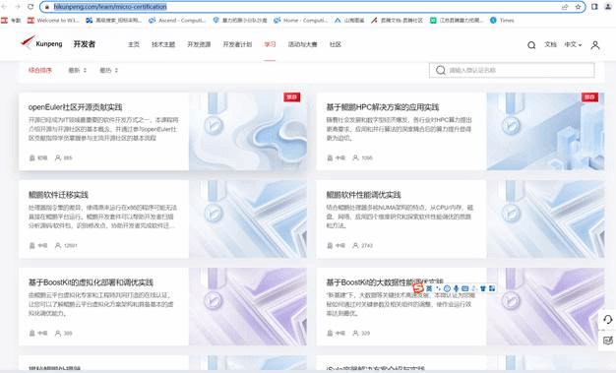The image size is (616, 373).
Task: Open the 活动与大赛 menu item
Action: [x=302, y=44]
